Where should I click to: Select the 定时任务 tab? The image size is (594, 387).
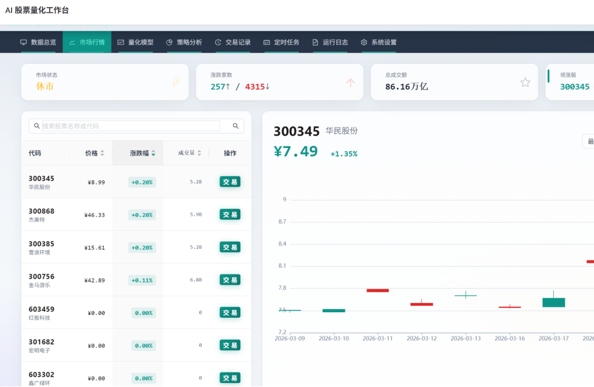282,42
